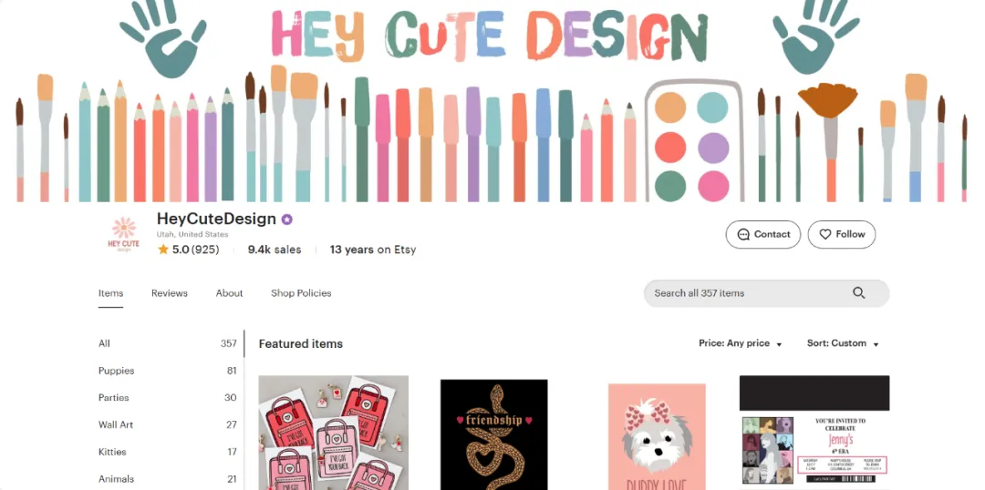985x490 pixels.
Task: Click the HeyCuteDesign shop logo
Action: coord(123,234)
